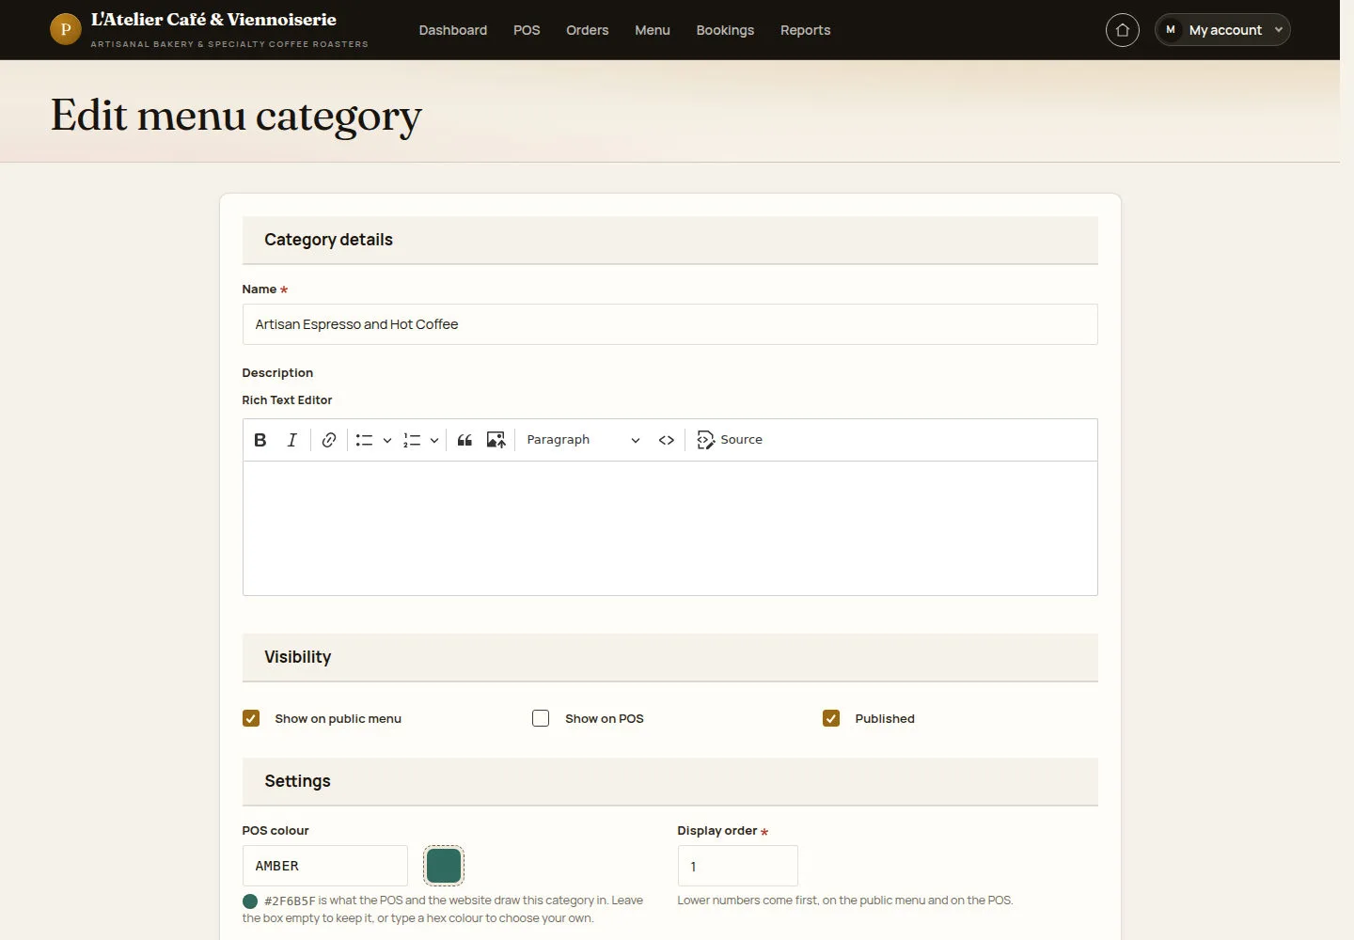The image size is (1354, 940).
Task: Open numbered list style dropdown arrow
Action: 434,440
